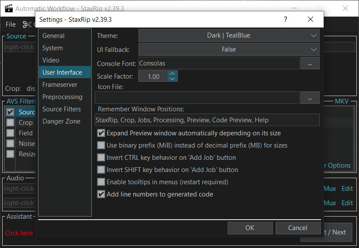Screen dimensions: 359x248
Task: Click the StaxRip clapperboard app icon
Action: click(8, 8)
